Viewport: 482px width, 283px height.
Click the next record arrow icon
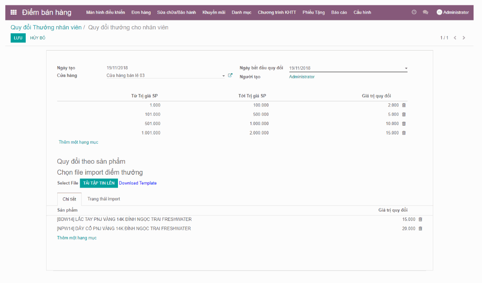pyautogui.click(x=464, y=38)
